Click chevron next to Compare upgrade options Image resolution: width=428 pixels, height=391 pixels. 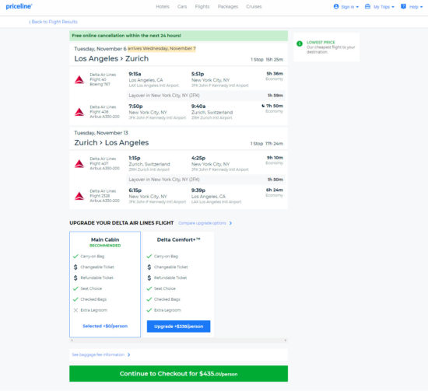[x=230, y=223]
